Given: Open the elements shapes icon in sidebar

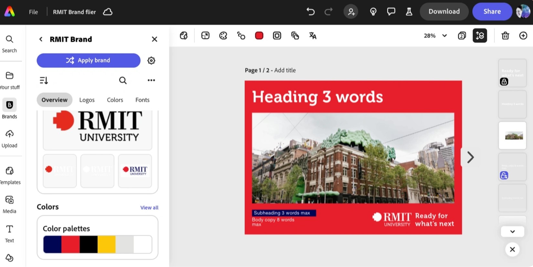Looking at the screenshot, I should [x=9, y=258].
